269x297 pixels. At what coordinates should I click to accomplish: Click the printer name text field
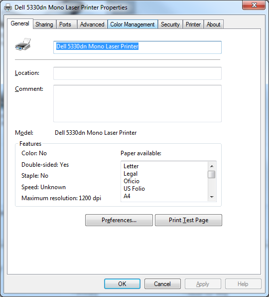coord(137,47)
